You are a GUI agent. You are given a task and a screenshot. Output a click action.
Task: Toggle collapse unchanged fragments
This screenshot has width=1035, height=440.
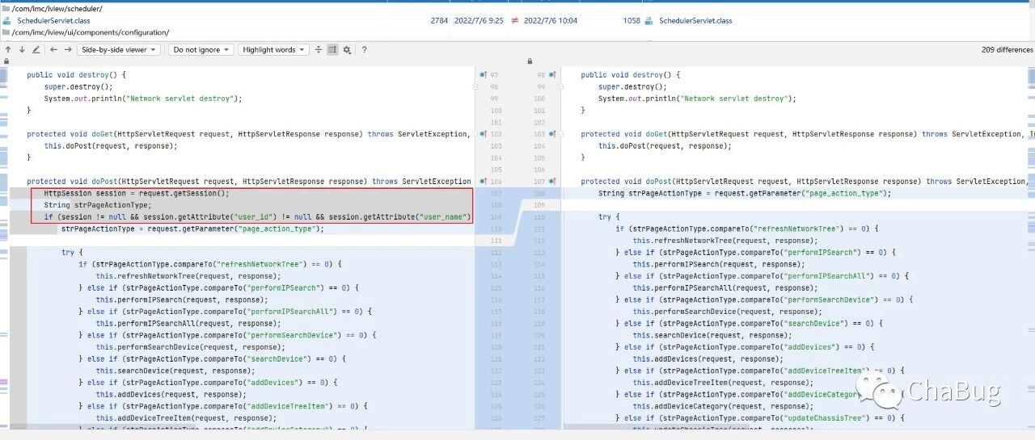point(319,49)
